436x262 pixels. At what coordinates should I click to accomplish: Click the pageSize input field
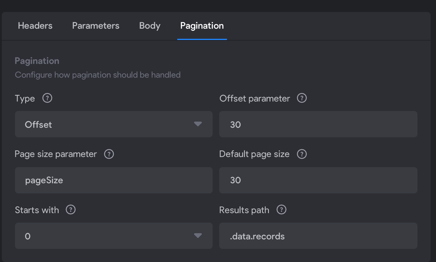coord(114,180)
